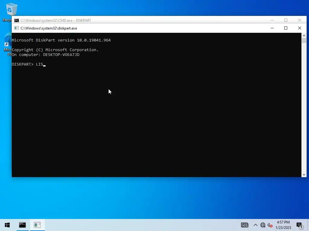This screenshot has width=309, height=231.
Task: Close the diskpart.exe window
Action: 300,28
